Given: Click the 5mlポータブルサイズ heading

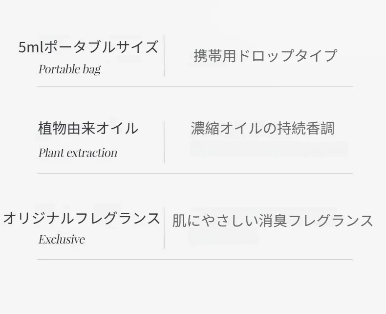Looking at the screenshot, I should (88, 47).
